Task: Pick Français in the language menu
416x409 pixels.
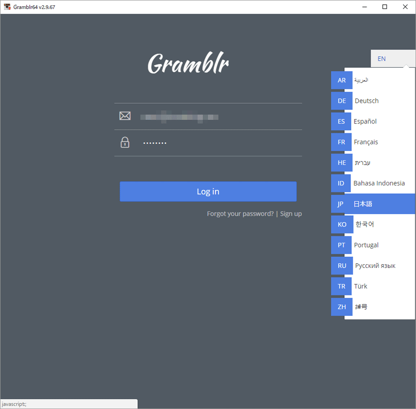Action: [373, 142]
